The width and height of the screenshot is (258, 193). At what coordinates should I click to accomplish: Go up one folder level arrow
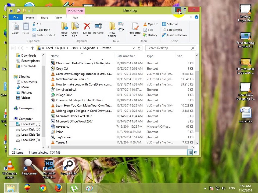(33, 48)
